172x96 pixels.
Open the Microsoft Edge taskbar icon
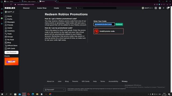tap(33, 94)
